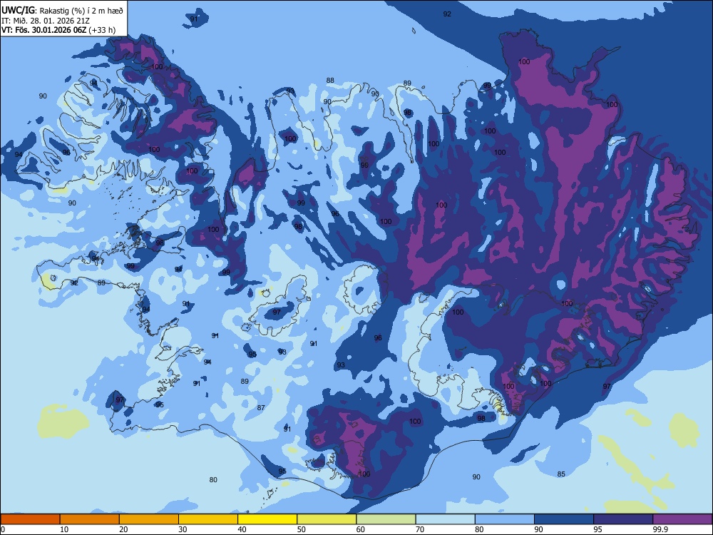
Task: Click the legend tick label '20'
Action: coord(123,529)
